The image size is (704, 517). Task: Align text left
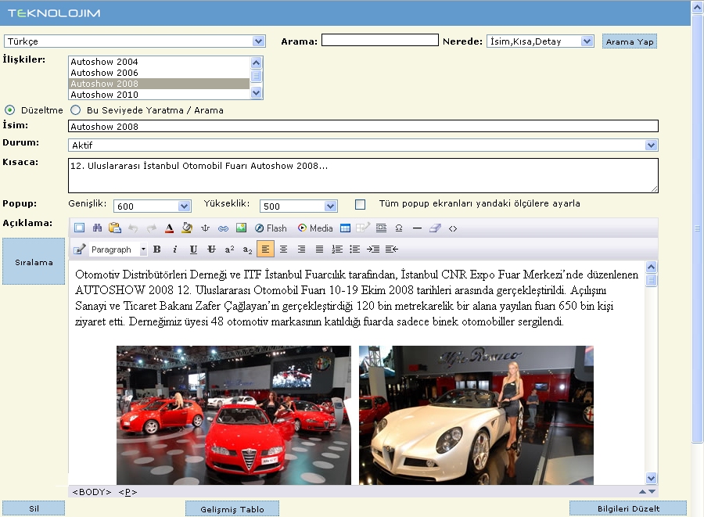265,249
